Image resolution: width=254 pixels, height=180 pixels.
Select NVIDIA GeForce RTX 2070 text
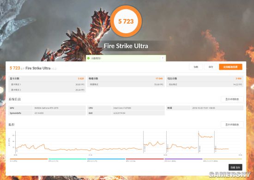[x=46, y=108]
